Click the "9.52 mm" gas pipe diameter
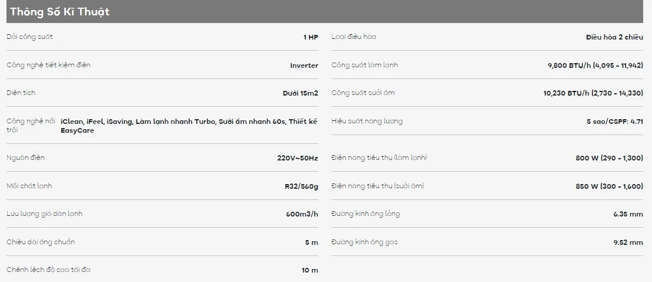Screen dimensions: 652x282 628,242
